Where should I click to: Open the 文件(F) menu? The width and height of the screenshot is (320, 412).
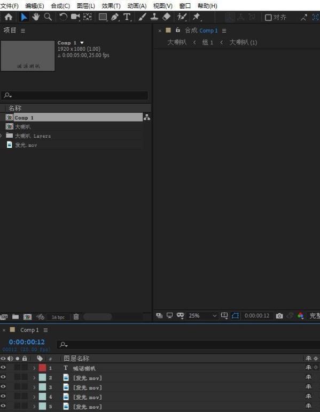click(x=10, y=6)
